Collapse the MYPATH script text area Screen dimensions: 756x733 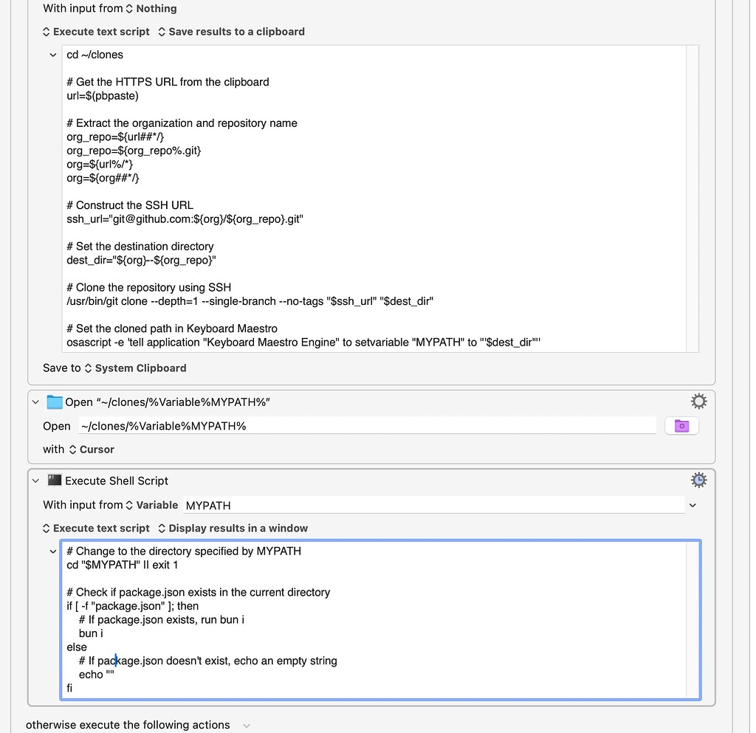[x=53, y=551]
